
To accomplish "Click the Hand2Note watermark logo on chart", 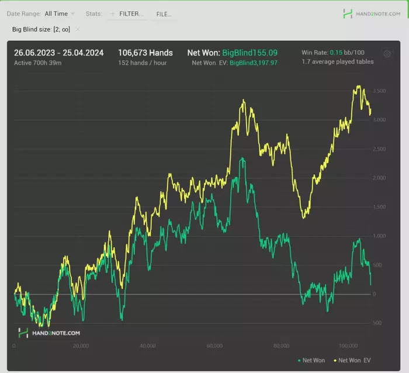I will click(x=49, y=333).
